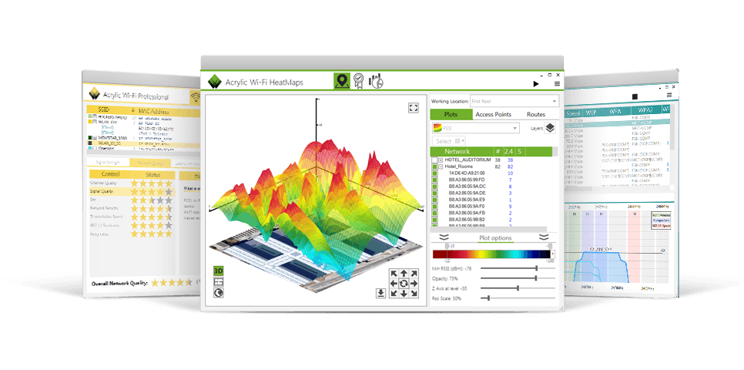Image resolution: width=744 pixels, height=370 pixels.
Task: Rotate view using the down-right arrow
Action: tap(414, 294)
